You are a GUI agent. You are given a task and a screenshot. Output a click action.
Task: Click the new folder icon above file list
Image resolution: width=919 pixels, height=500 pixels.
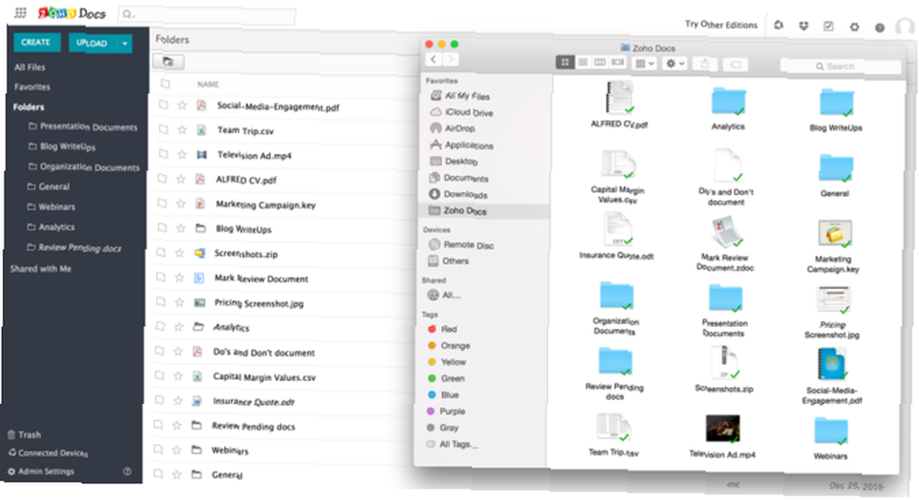168,61
